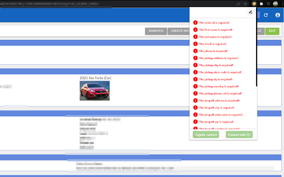Click the popup's vertical scrollbar

256,47
